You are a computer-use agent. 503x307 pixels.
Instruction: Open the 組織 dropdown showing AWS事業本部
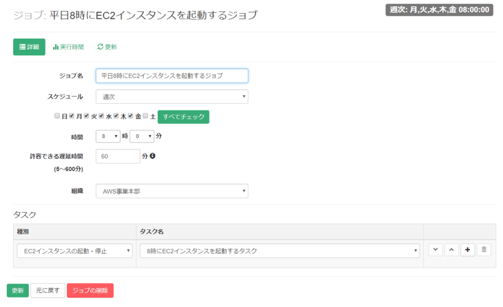(172, 191)
